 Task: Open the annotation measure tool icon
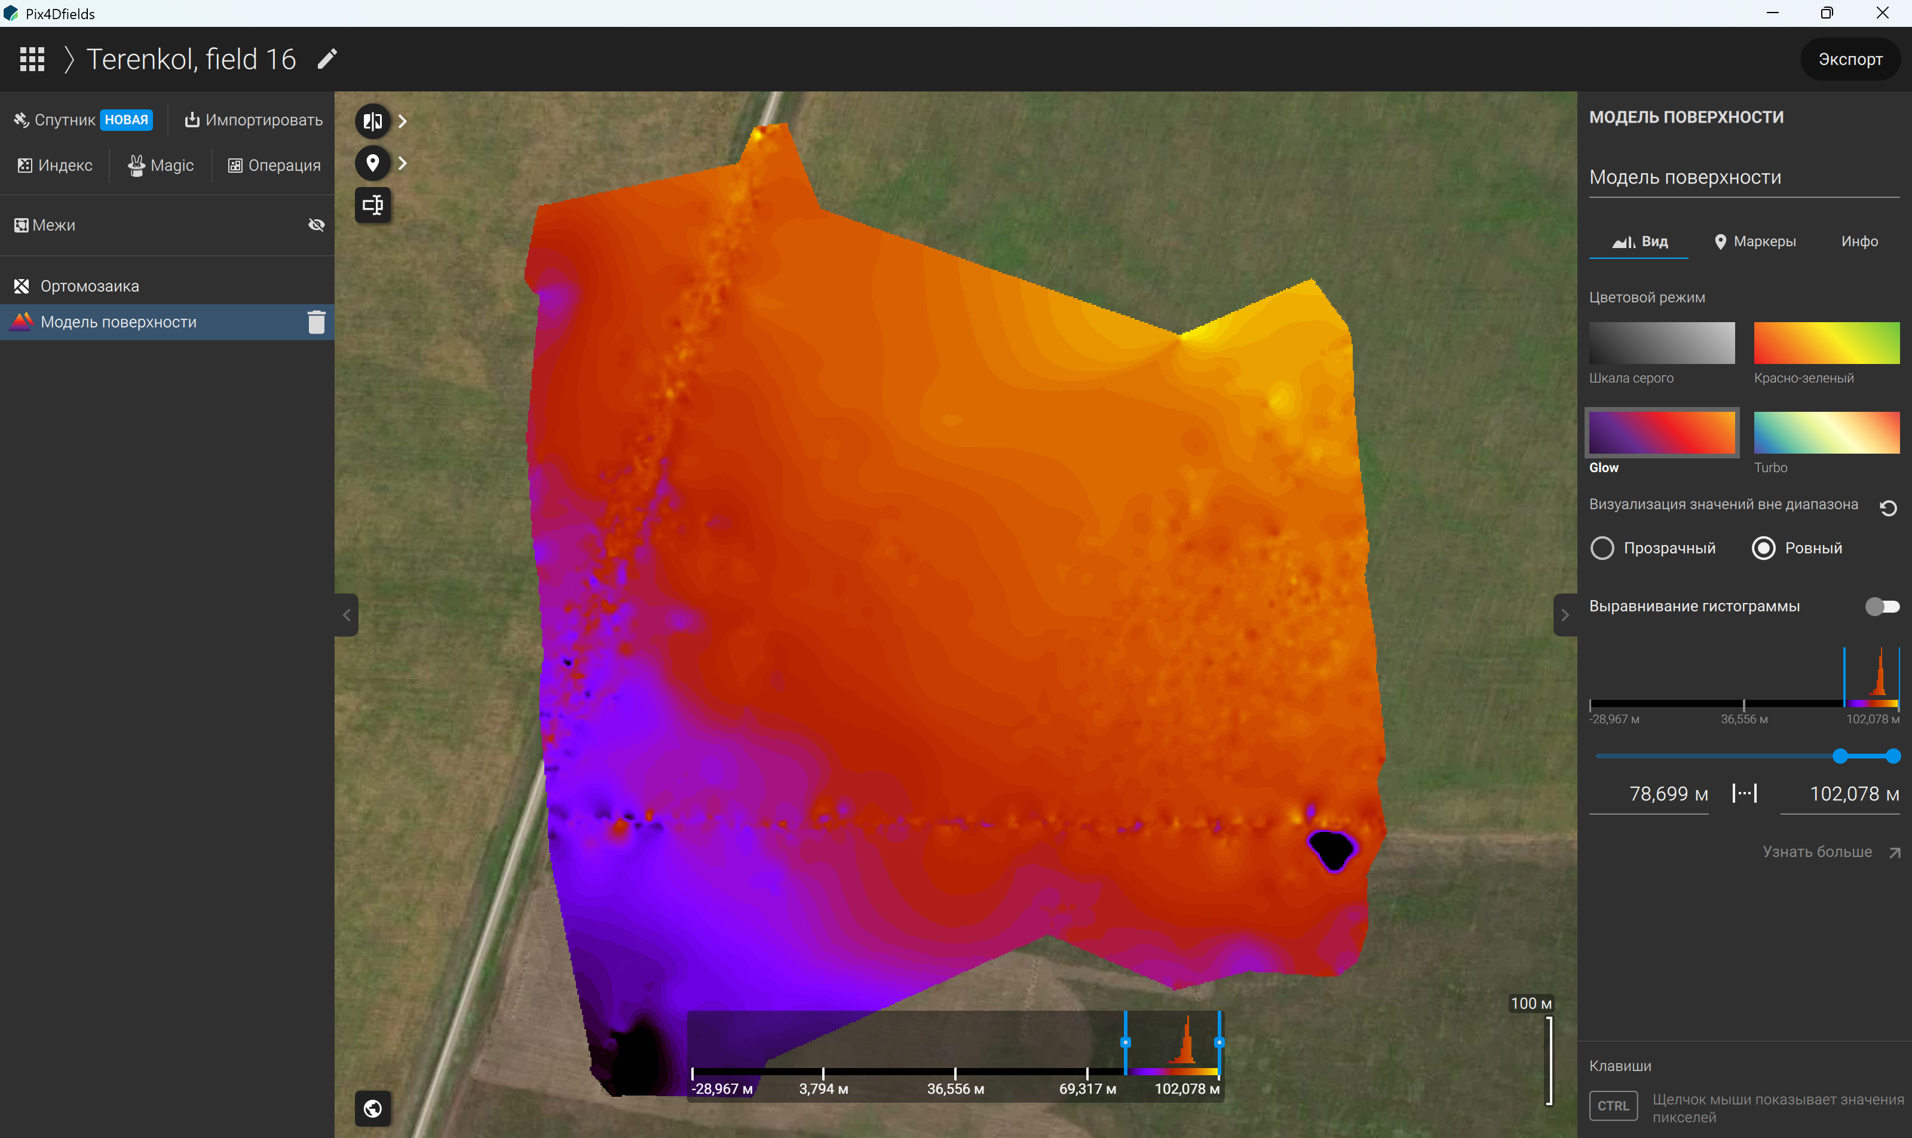tap(373, 205)
